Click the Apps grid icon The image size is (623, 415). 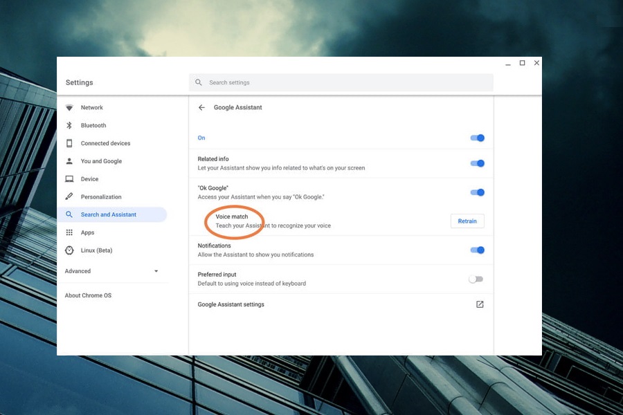(69, 232)
